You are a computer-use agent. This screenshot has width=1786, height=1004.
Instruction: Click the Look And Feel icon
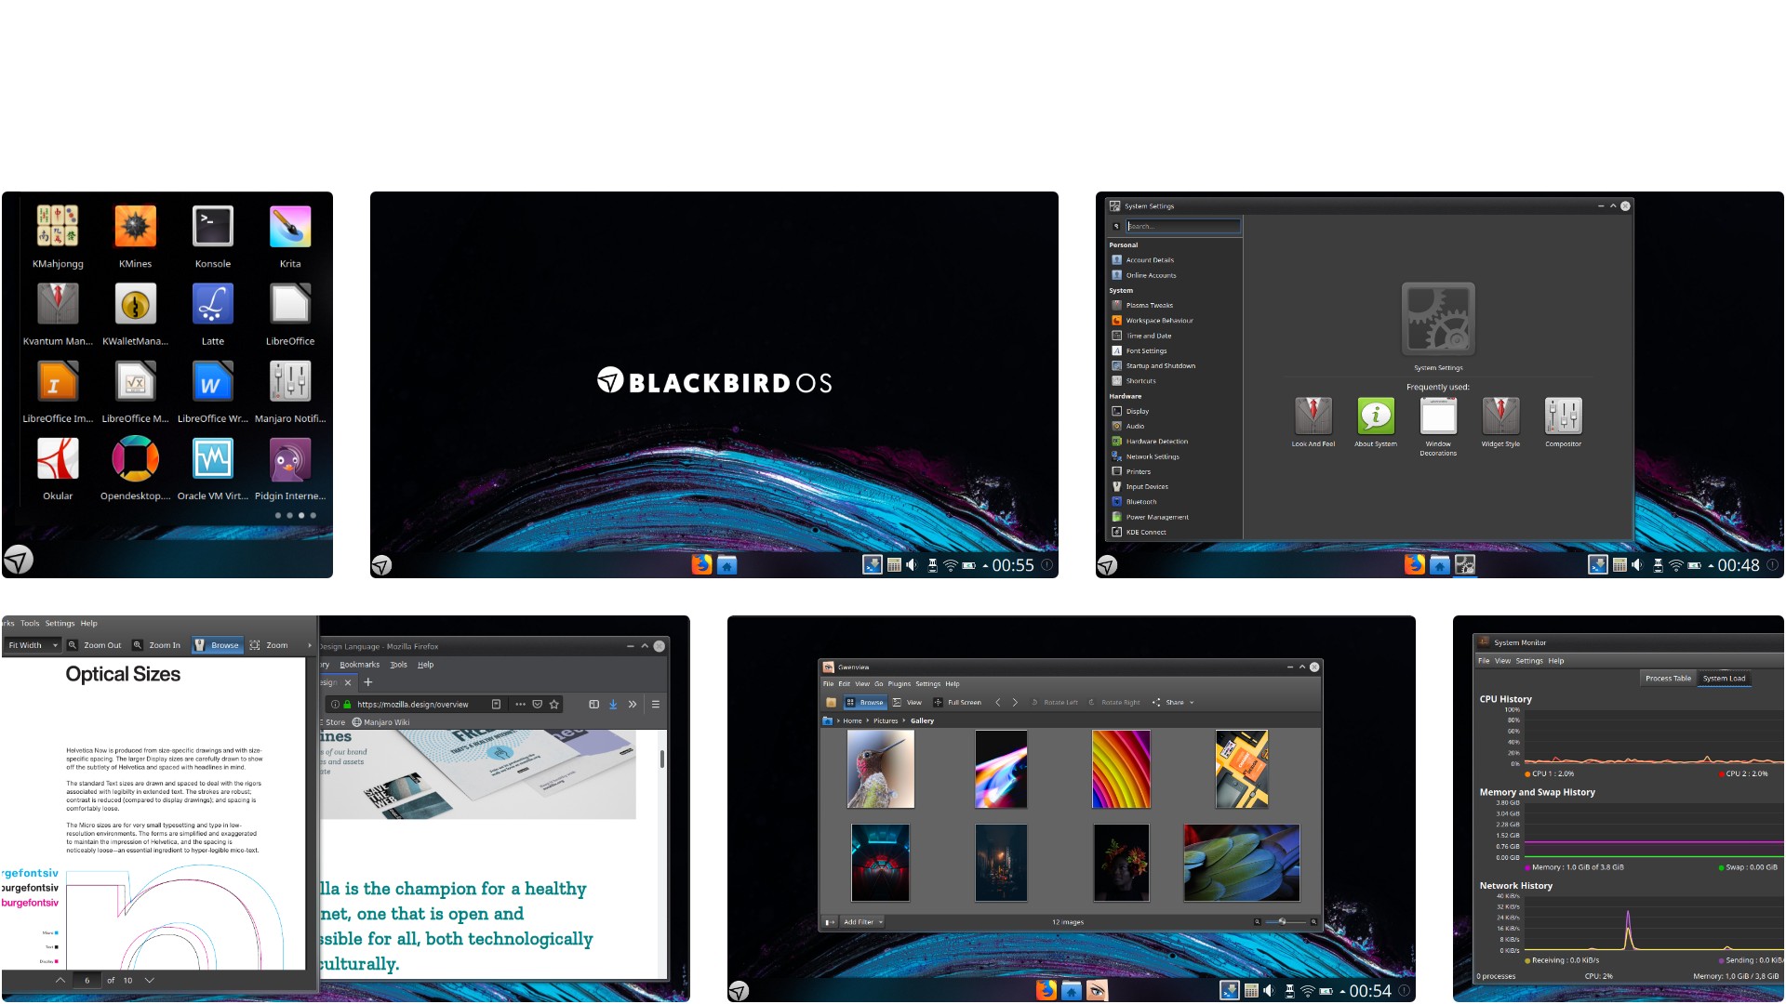[x=1313, y=416]
